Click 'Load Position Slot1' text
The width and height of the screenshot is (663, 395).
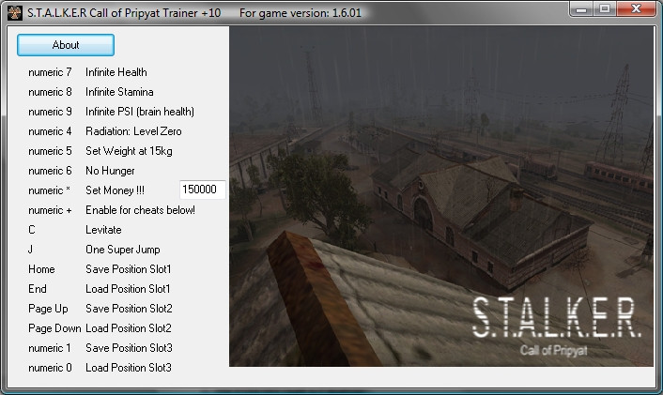pos(128,289)
